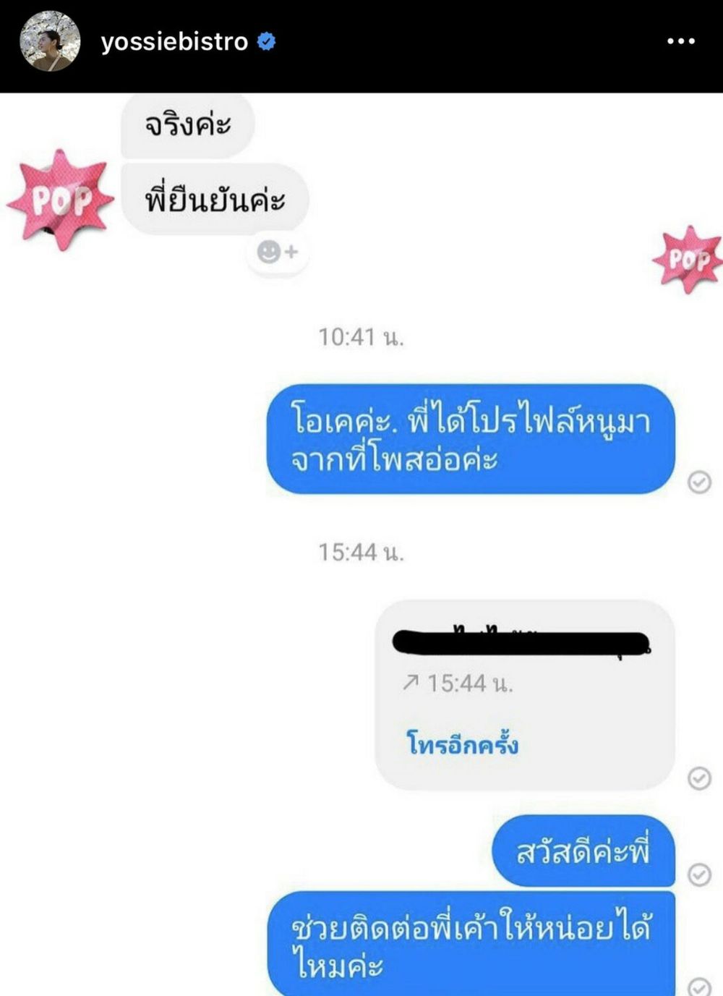This screenshot has height=996, width=723.
Task: Select the 'จริงค่ะ' message bubble
Action: [x=187, y=125]
